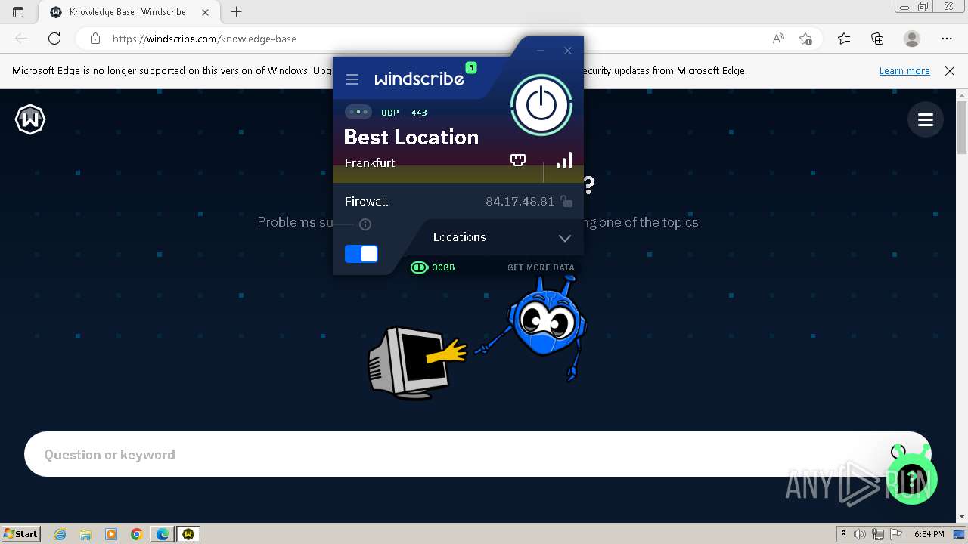Open the green chat support widget
This screenshot has height=544, width=968.
911,478
